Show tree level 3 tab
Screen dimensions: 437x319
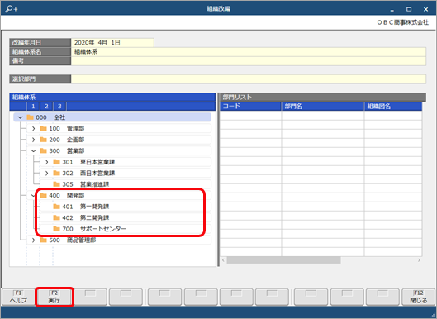coord(59,107)
